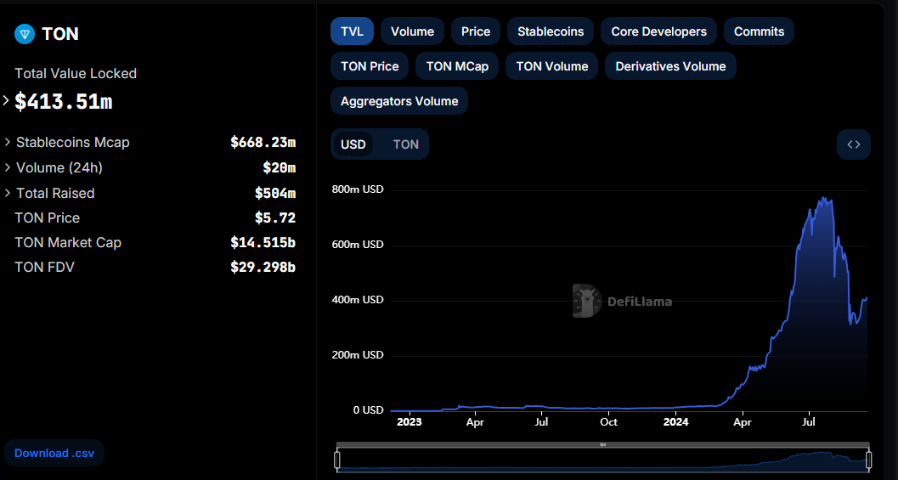
Task: Download the .csv data file
Action: 54,453
